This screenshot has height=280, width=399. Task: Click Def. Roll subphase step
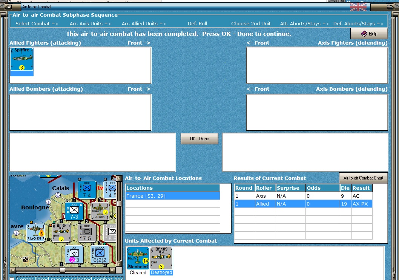point(198,24)
